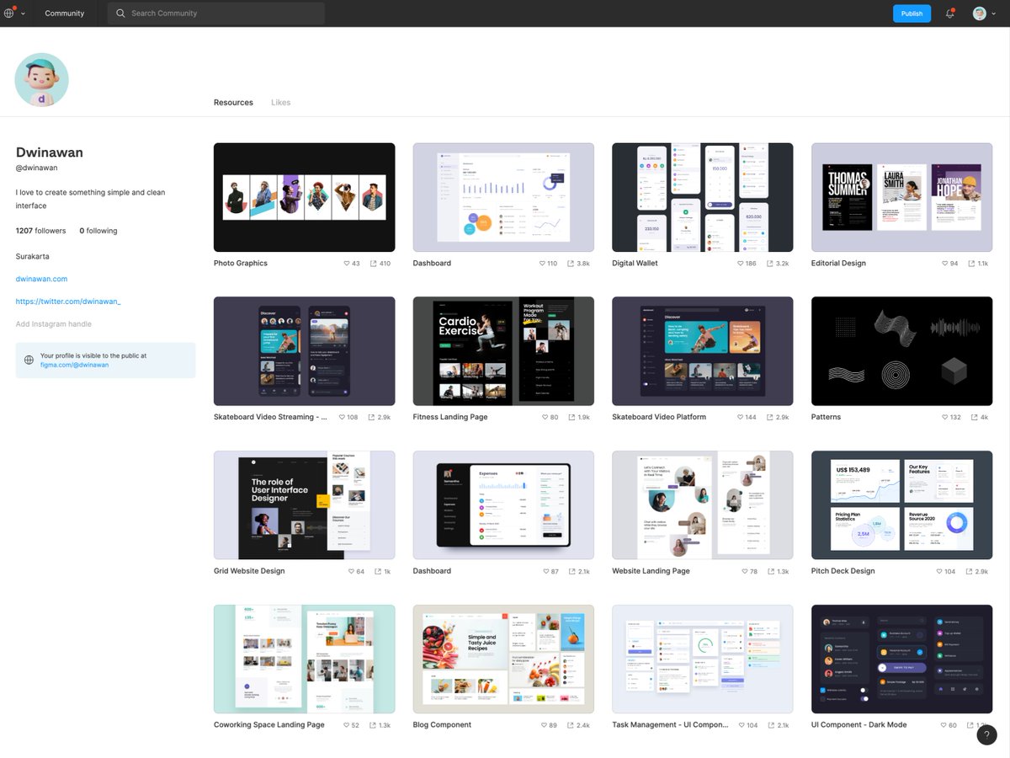Like the Skateboard Video Platform resource

(x=740, y=418)
